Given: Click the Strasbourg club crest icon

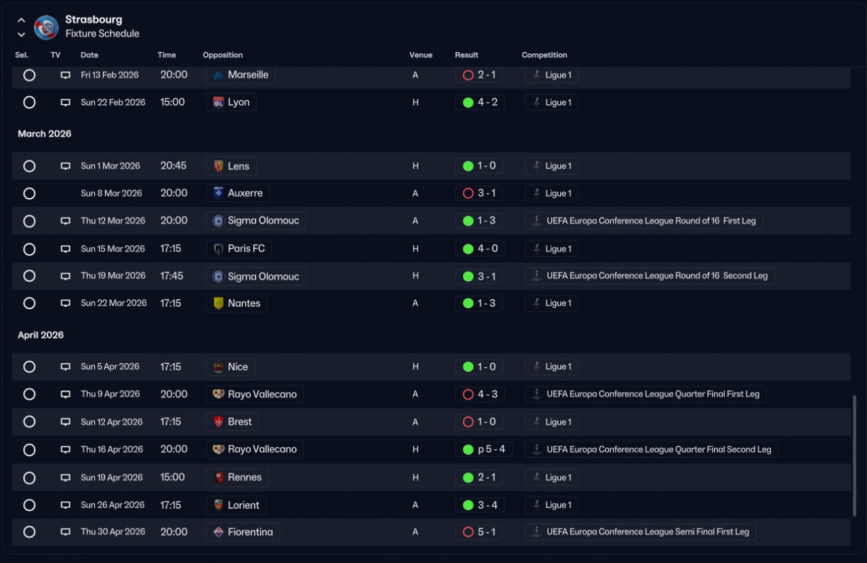Looking at the screenshot, I should [46, 27].
